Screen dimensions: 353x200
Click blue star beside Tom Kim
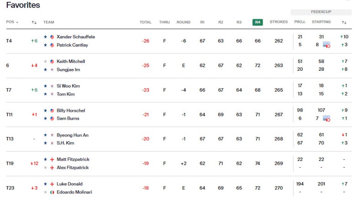pos(46,94)
